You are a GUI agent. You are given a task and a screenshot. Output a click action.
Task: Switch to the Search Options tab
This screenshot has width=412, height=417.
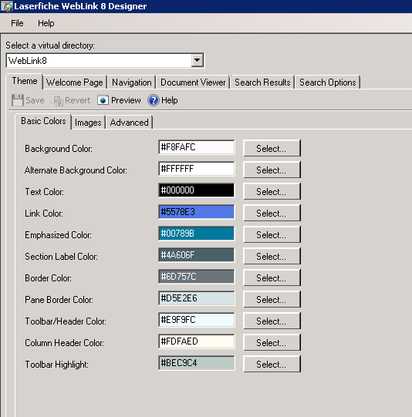(328, 82)
